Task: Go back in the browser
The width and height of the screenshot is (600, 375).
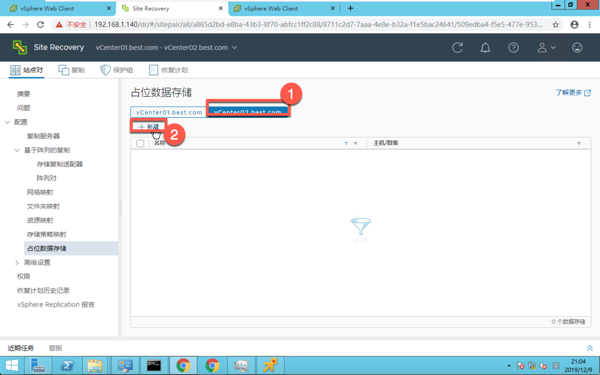Action: pyautogui.click(x=10, y=24)
